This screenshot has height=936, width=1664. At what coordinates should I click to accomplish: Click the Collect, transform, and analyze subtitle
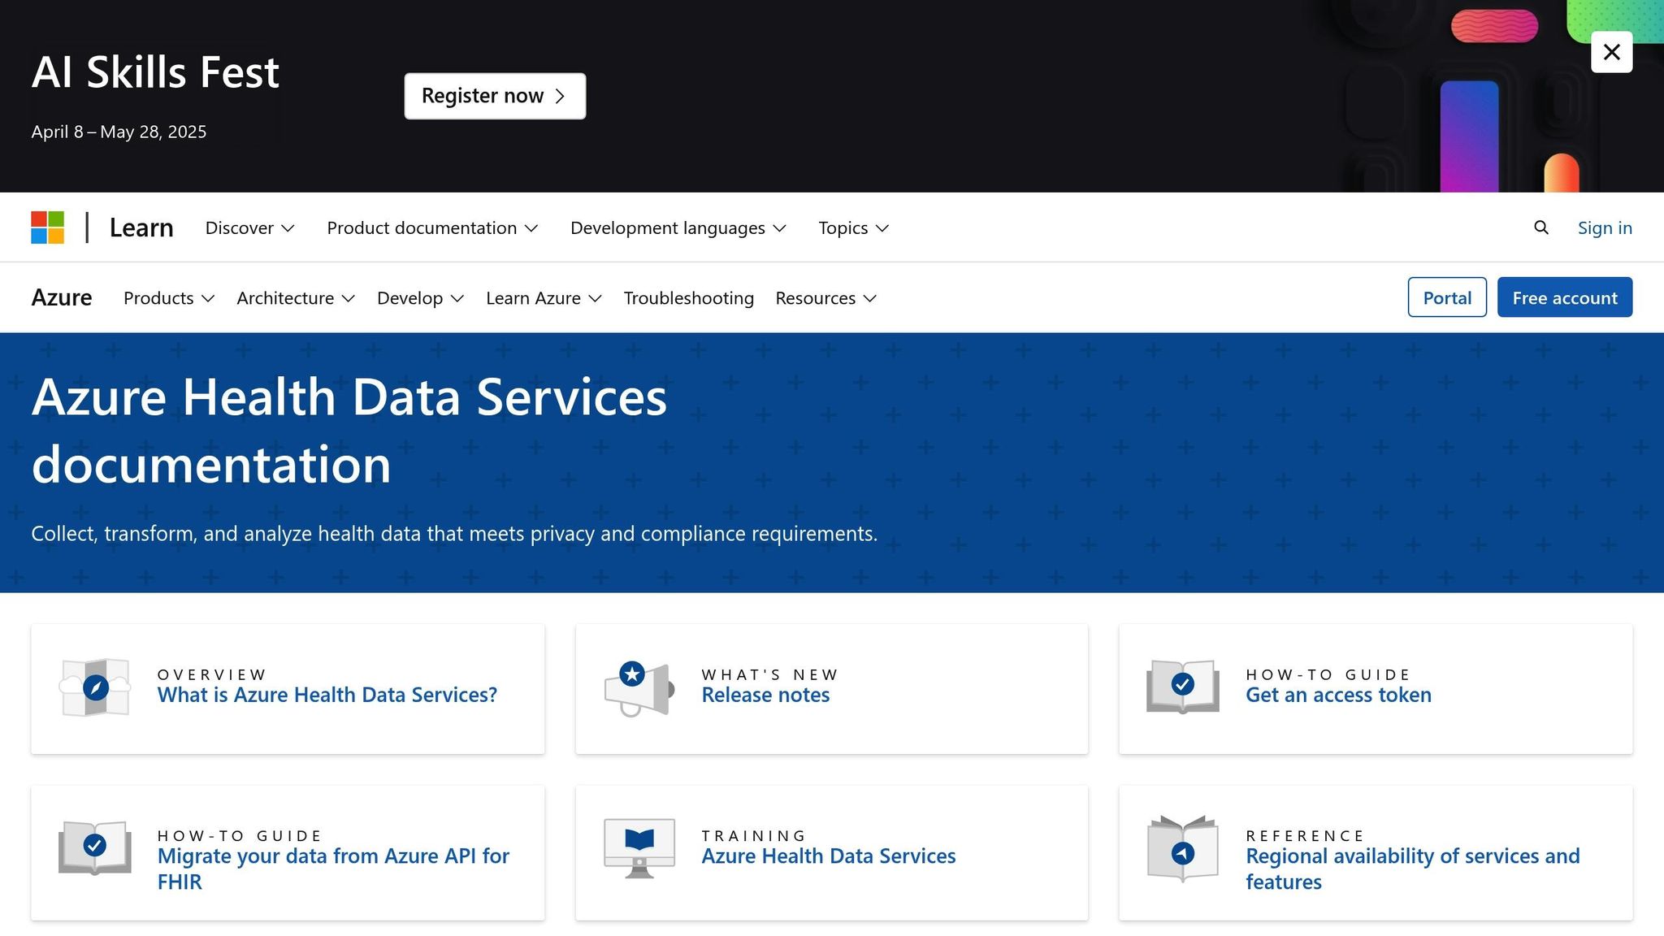[x=454, y=534]
